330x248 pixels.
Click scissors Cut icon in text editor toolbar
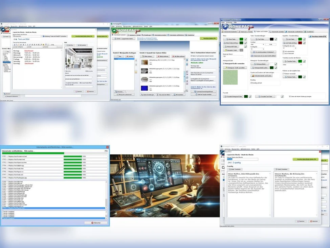[x=15, y=45]
